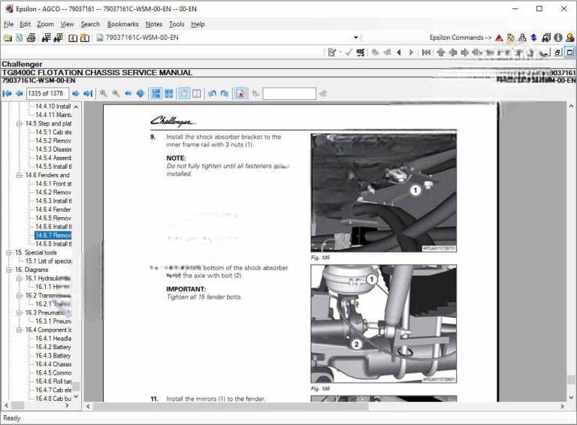The image size is (577, 425).
Task: Select tree item 16.4.2 Battery
Action: [x=53, y=347]
